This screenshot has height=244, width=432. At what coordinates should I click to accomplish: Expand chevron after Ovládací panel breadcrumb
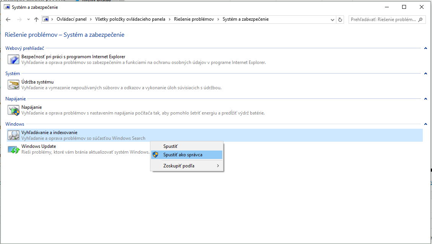pos(91,19)
